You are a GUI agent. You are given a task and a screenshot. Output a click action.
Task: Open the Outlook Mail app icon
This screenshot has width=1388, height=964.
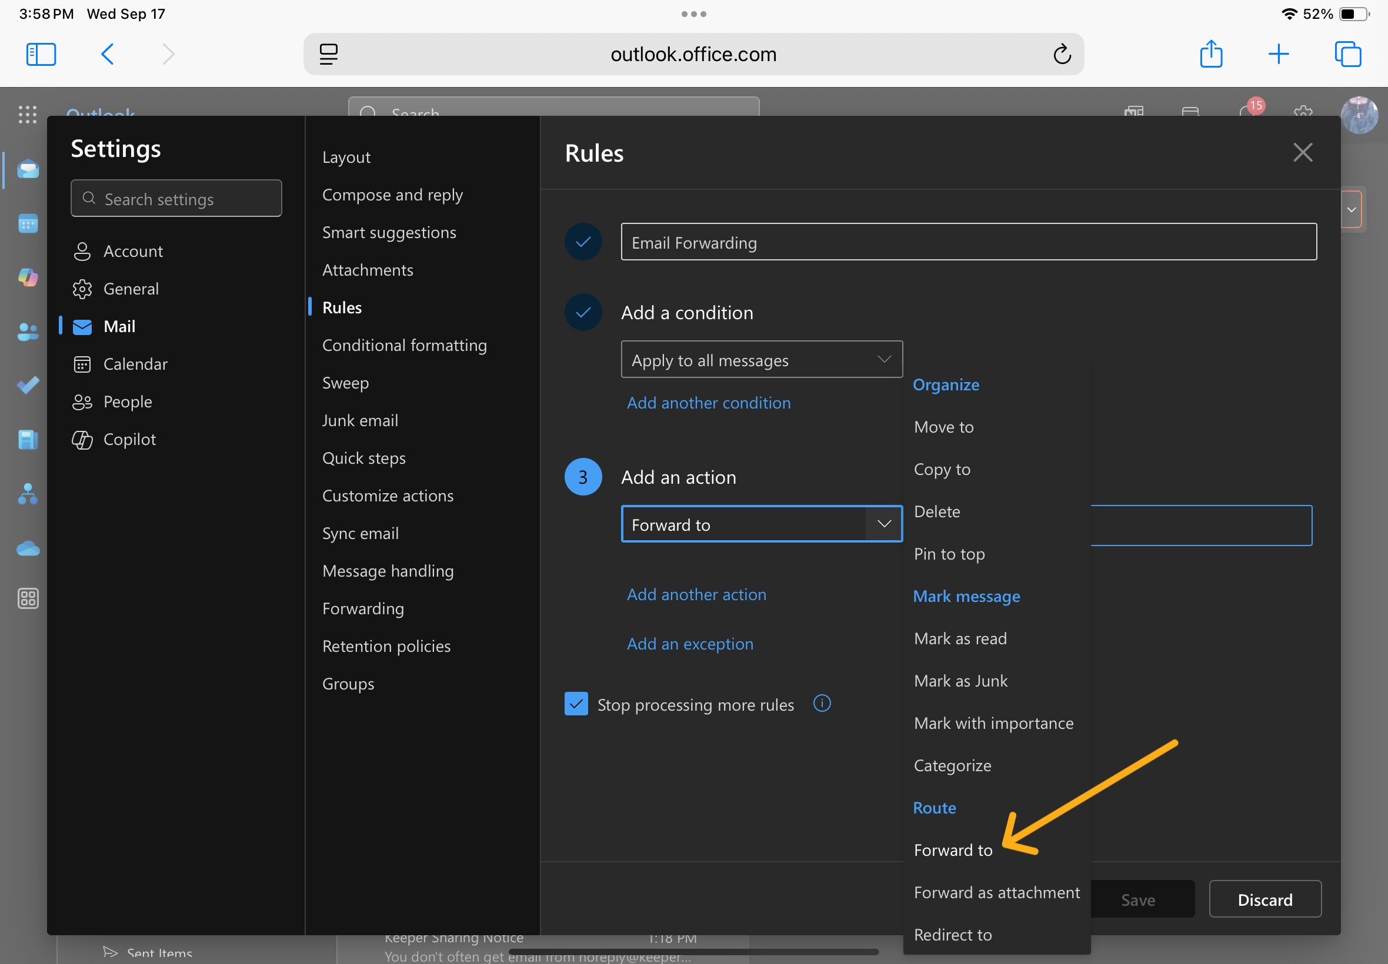click(x=28, y=170)
